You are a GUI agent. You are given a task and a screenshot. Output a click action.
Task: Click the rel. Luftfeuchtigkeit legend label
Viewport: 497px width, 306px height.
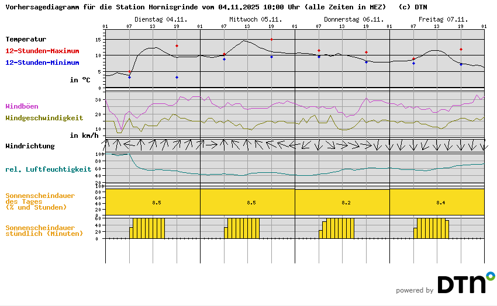pos(48,169)
